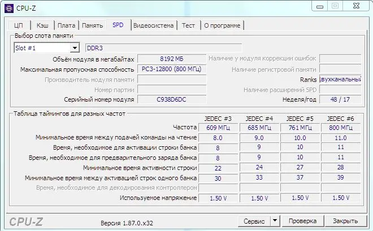
Task: Click the 8.0 CAS latency cell
Action: point(218,138)
